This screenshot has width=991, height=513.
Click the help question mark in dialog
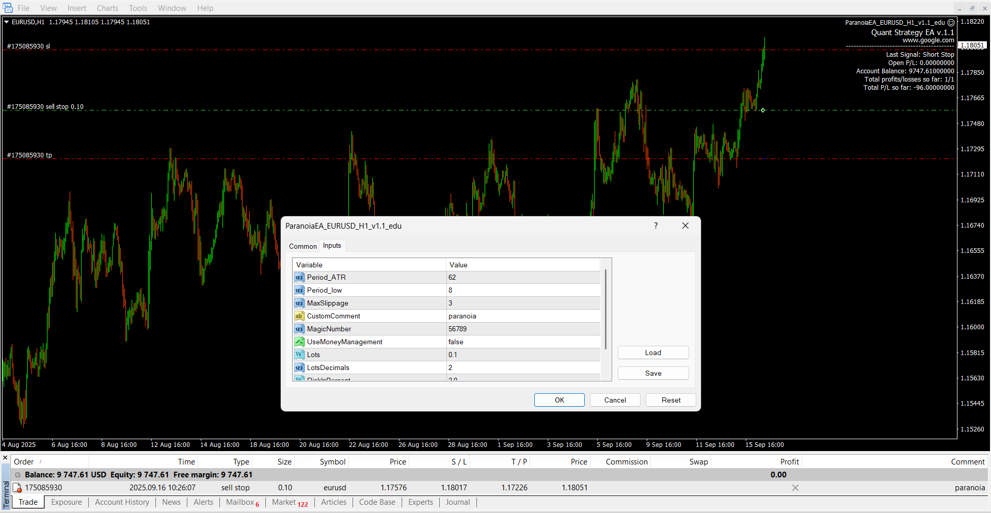[656, 226]
